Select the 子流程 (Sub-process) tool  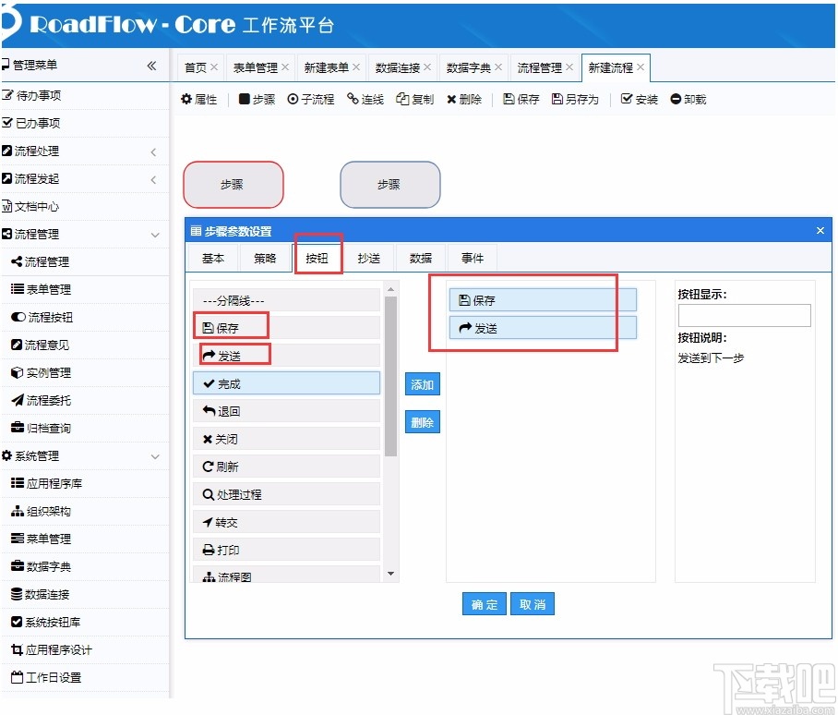click(311, 99)
